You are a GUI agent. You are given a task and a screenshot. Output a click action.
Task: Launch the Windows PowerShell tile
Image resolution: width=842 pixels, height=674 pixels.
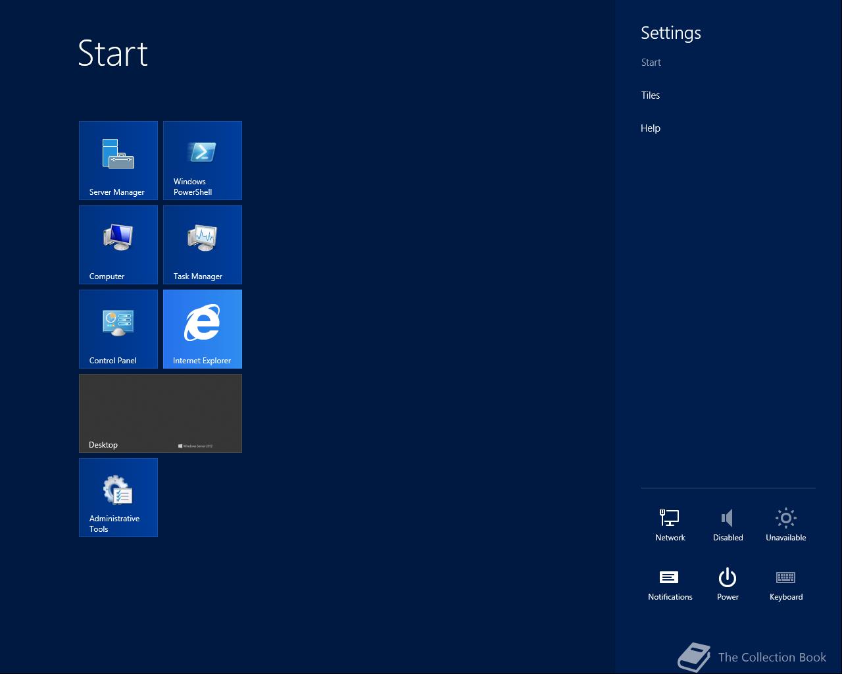click(203, 161)
